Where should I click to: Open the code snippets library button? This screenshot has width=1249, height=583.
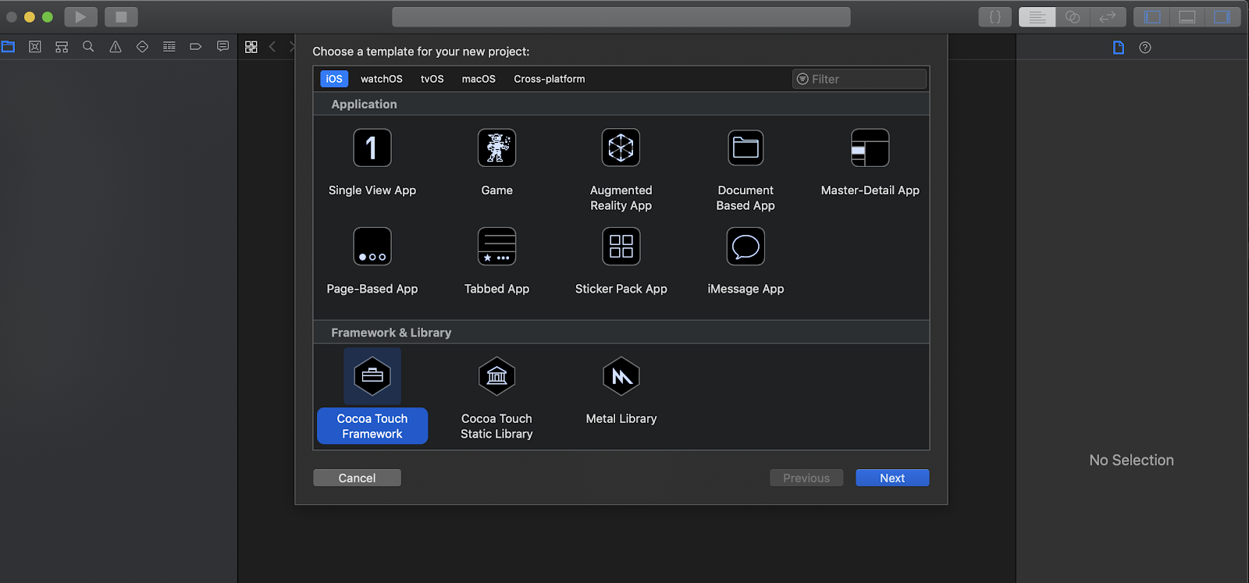pyautogui.click(x=995, y=17)
